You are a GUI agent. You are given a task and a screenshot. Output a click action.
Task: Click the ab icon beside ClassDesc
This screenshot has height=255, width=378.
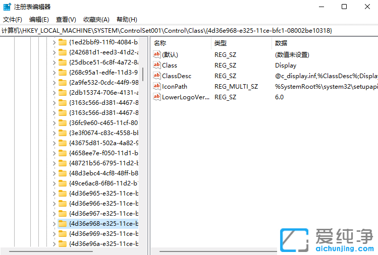(156, 76)
